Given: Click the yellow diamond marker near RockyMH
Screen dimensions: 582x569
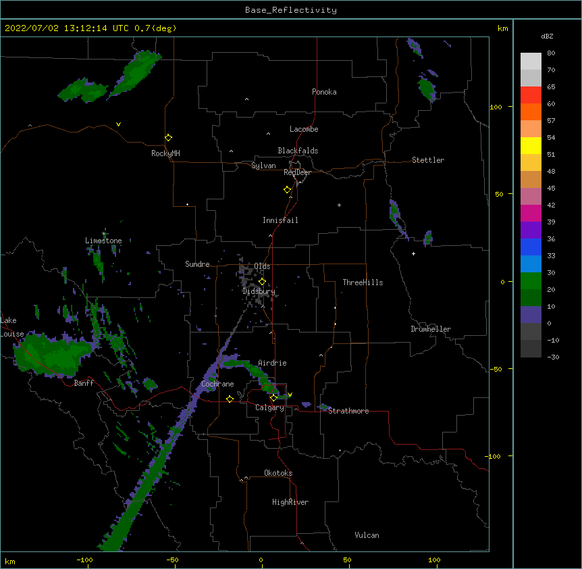Looking at the screenshot, I should click(168, 137).
